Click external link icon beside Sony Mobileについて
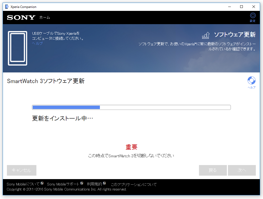 42,183
